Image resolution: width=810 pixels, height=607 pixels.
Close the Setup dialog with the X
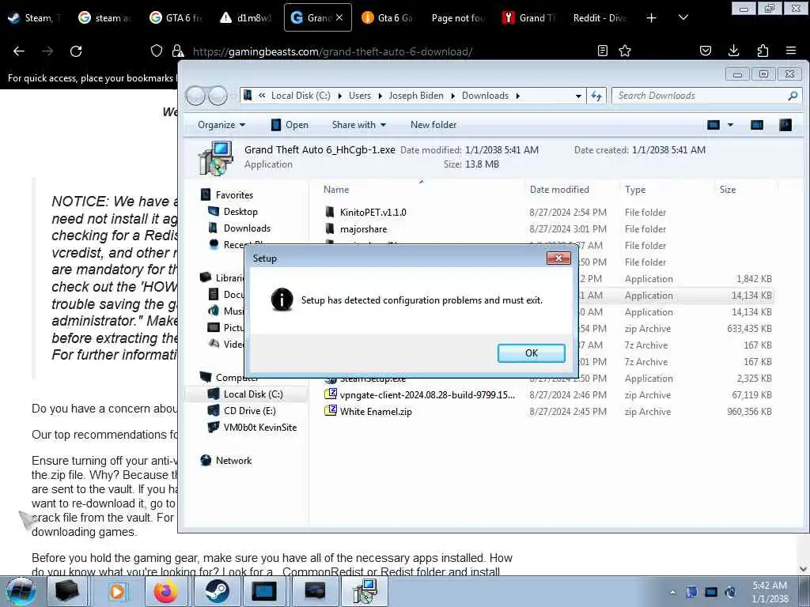pyautogui.click(x=558, y=258)
